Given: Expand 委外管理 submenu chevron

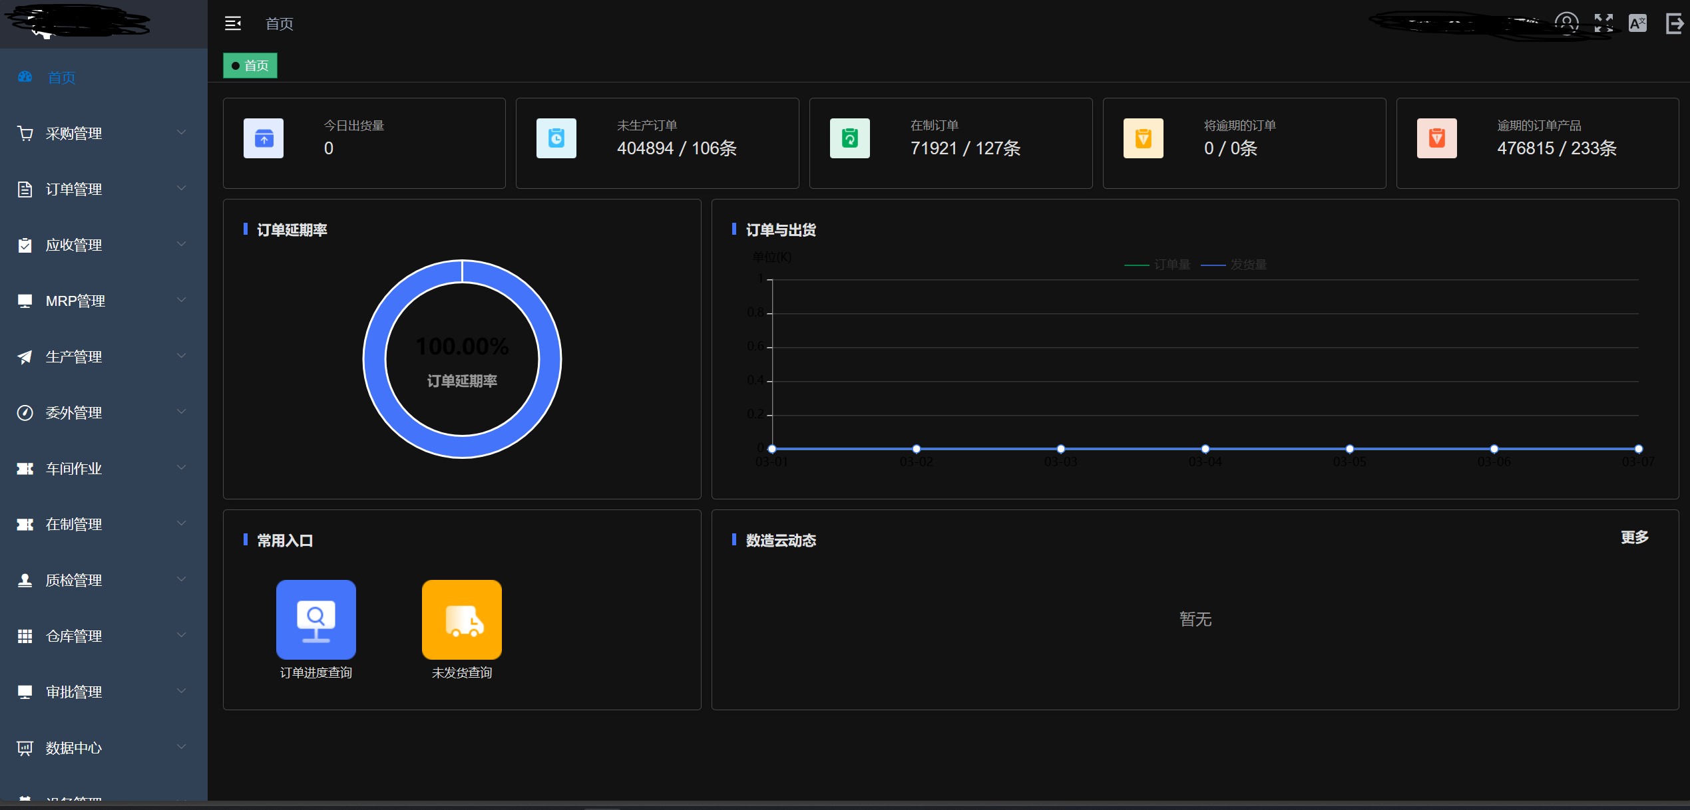Looking at the screenshot, I should (181, 412).
